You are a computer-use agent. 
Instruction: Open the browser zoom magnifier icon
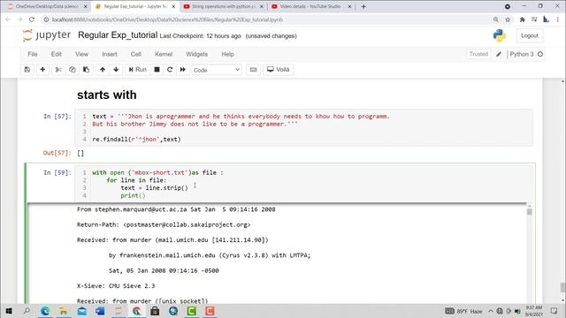tap(495, 19)
